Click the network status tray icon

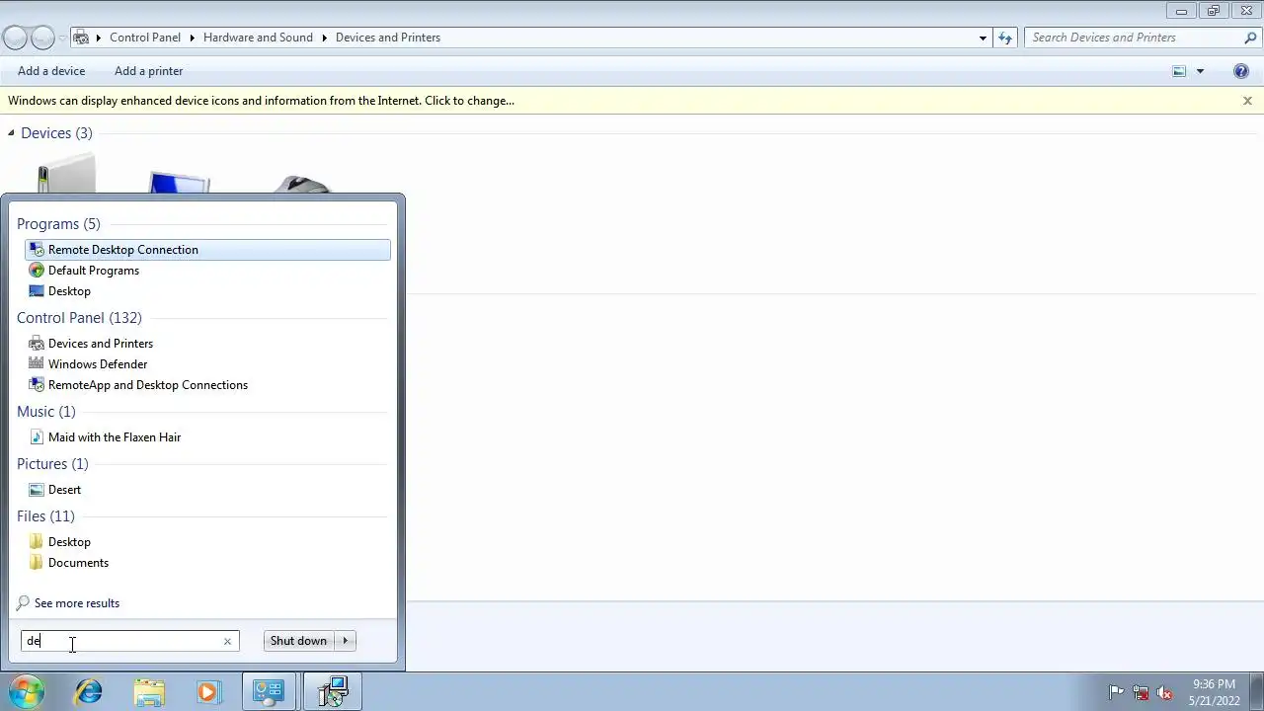(1141, 692)
